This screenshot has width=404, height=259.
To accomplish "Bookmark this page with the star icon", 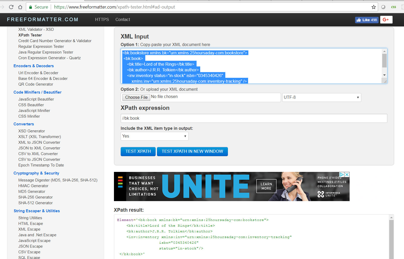I will (374, 7).
